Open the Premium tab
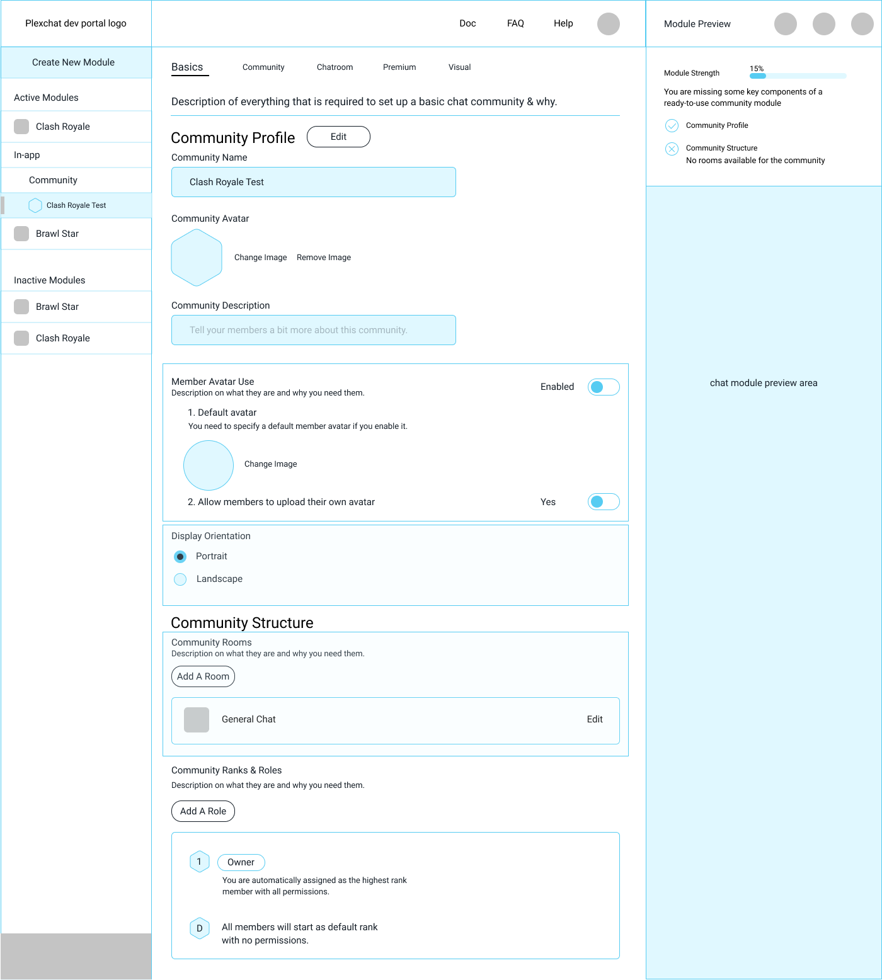The image size is (882, 980). coord(399,67)
